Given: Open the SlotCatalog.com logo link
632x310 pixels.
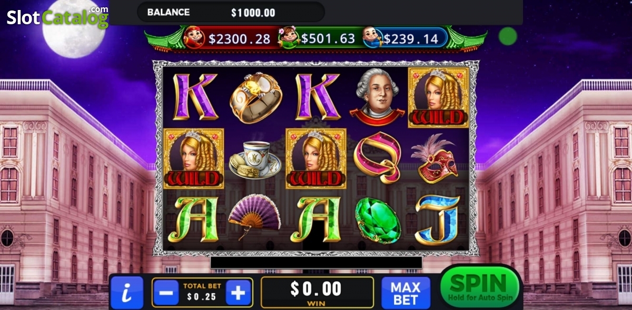Looking at the screenshot, I should coord(57,17).
